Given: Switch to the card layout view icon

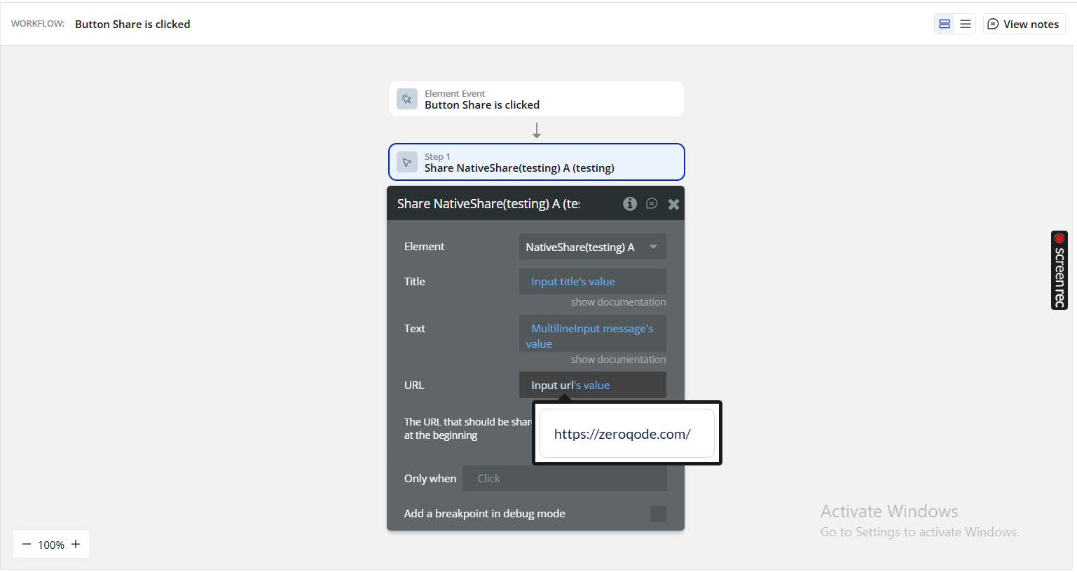Looking at the screenshot, I should click(x=945, y=24).
